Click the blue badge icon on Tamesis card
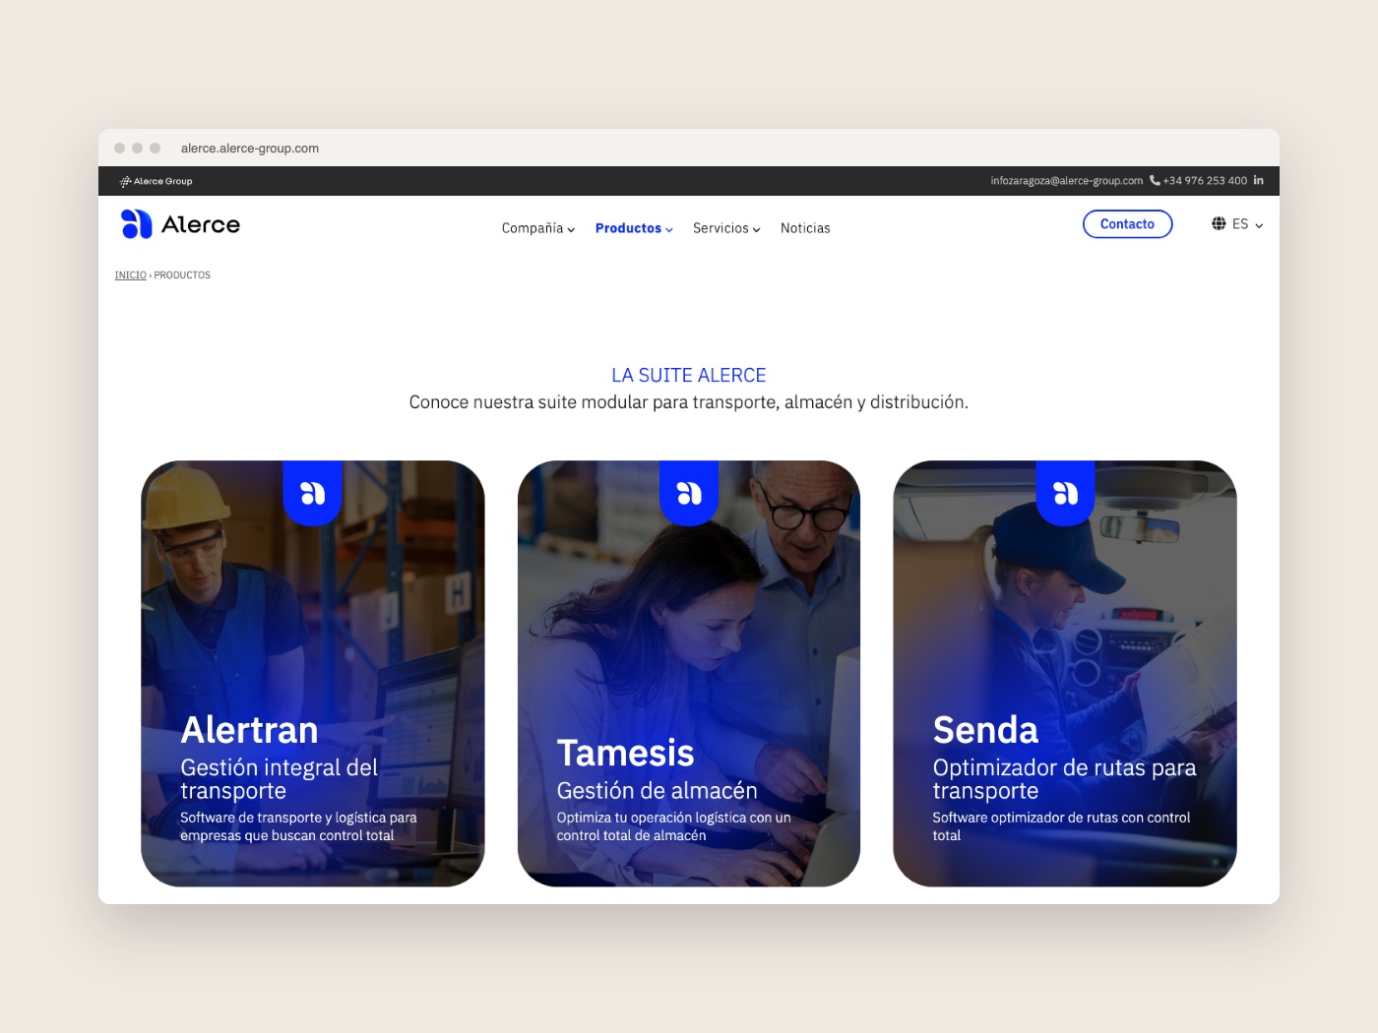Screen dimensions: 1378x1033 point(689,493)
